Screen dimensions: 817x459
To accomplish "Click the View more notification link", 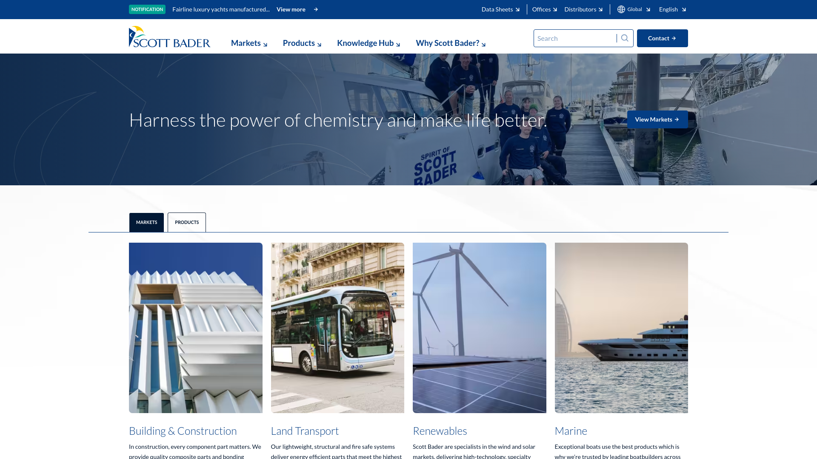I will 291,9.
